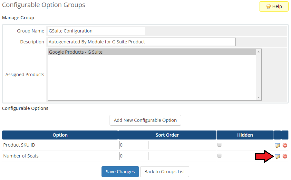Go Back to Groups List

click(x=165, y=172)
